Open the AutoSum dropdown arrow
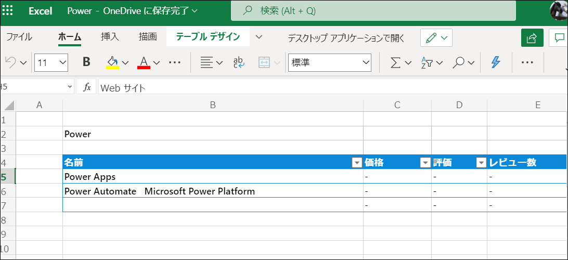The width and height of the screenshot is (568, 260). [408, 62]
